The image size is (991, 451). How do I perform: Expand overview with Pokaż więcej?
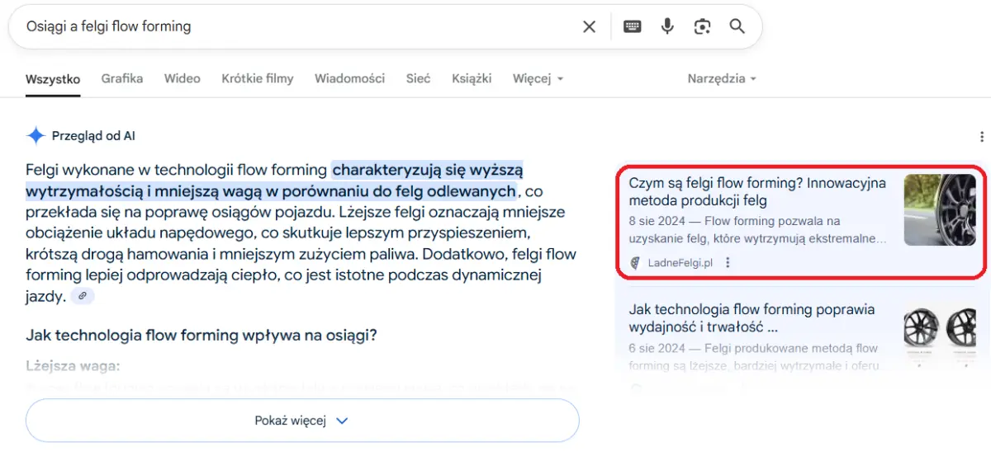302,420
